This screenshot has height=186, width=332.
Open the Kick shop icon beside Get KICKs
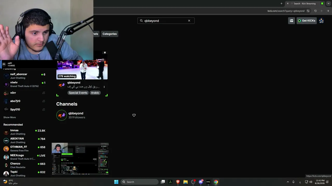(x=292, y=21)
